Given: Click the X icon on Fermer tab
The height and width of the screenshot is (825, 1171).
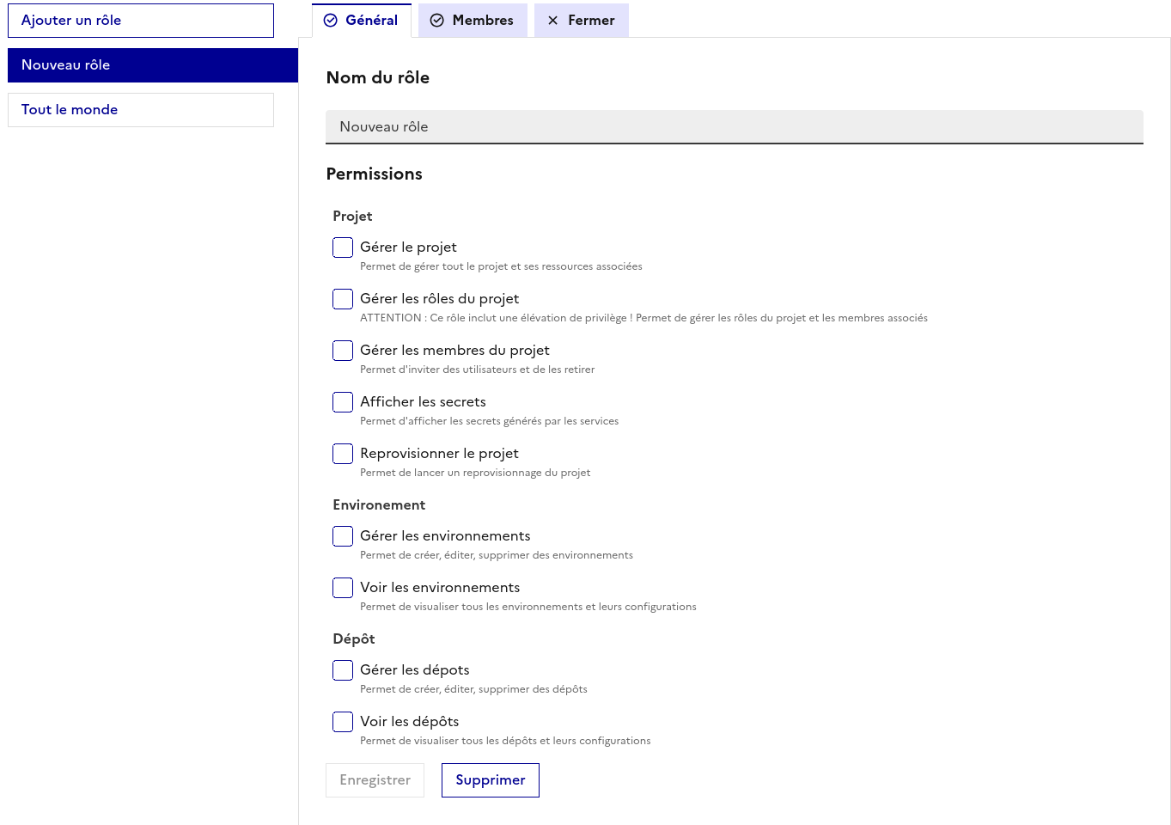Looking at the screenshot, I should (552, 21).
